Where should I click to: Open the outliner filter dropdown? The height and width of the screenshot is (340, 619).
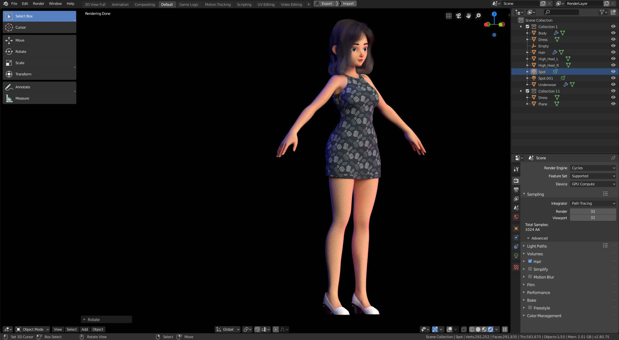603,12
